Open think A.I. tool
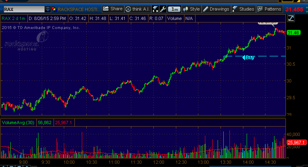 (x=137, y=9)
